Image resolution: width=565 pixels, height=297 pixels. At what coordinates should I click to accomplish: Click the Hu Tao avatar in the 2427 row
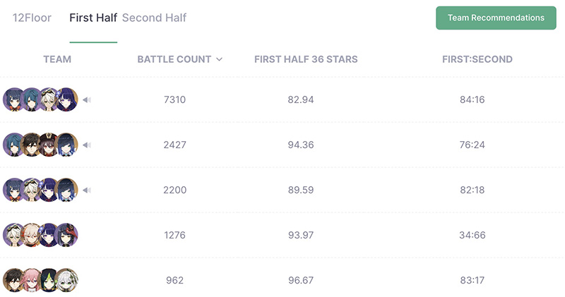(49, 145)
